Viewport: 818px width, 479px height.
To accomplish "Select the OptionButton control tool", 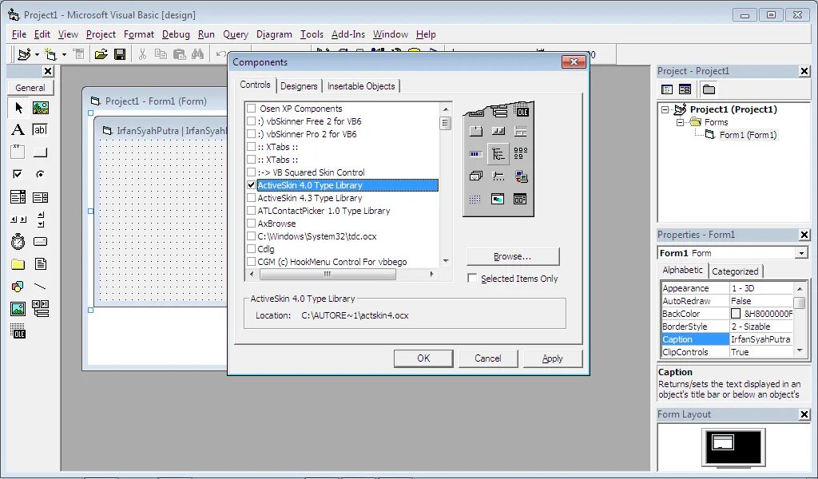I will [41, 174].
